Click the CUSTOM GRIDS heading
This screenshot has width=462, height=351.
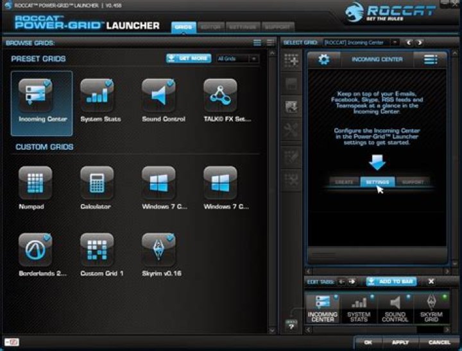coord(44,147)
